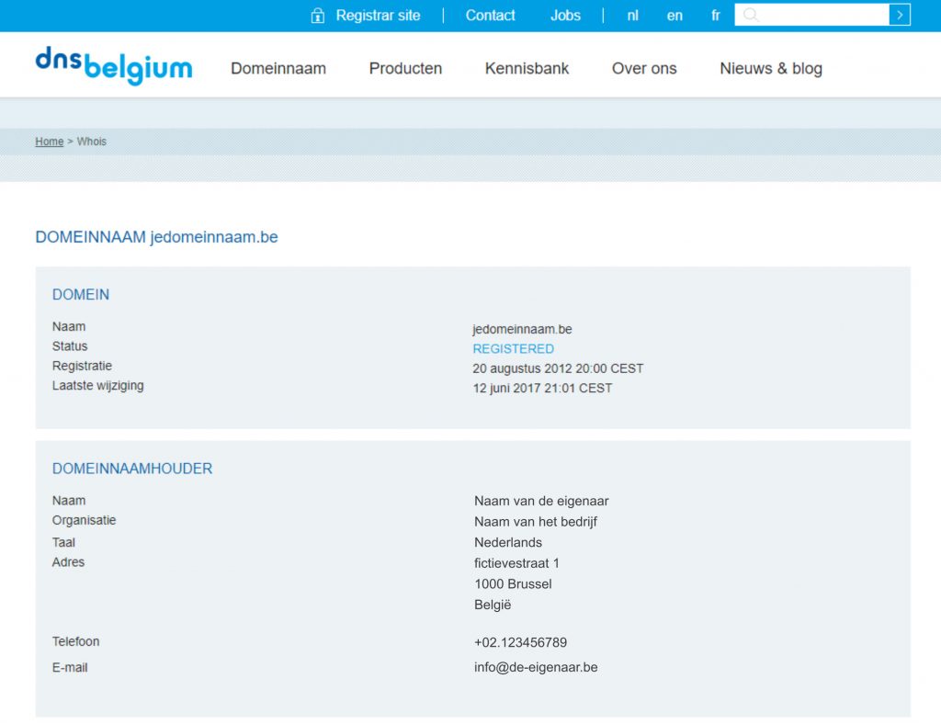Click the country value België

pos(493,605)
